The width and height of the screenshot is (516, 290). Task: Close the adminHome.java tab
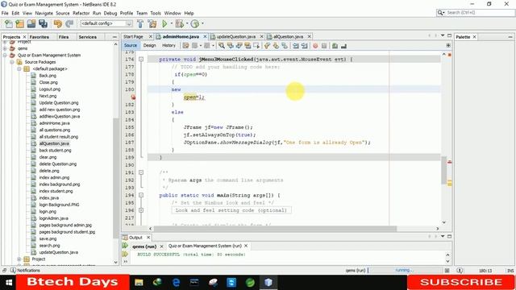click(x=205, y=36)
